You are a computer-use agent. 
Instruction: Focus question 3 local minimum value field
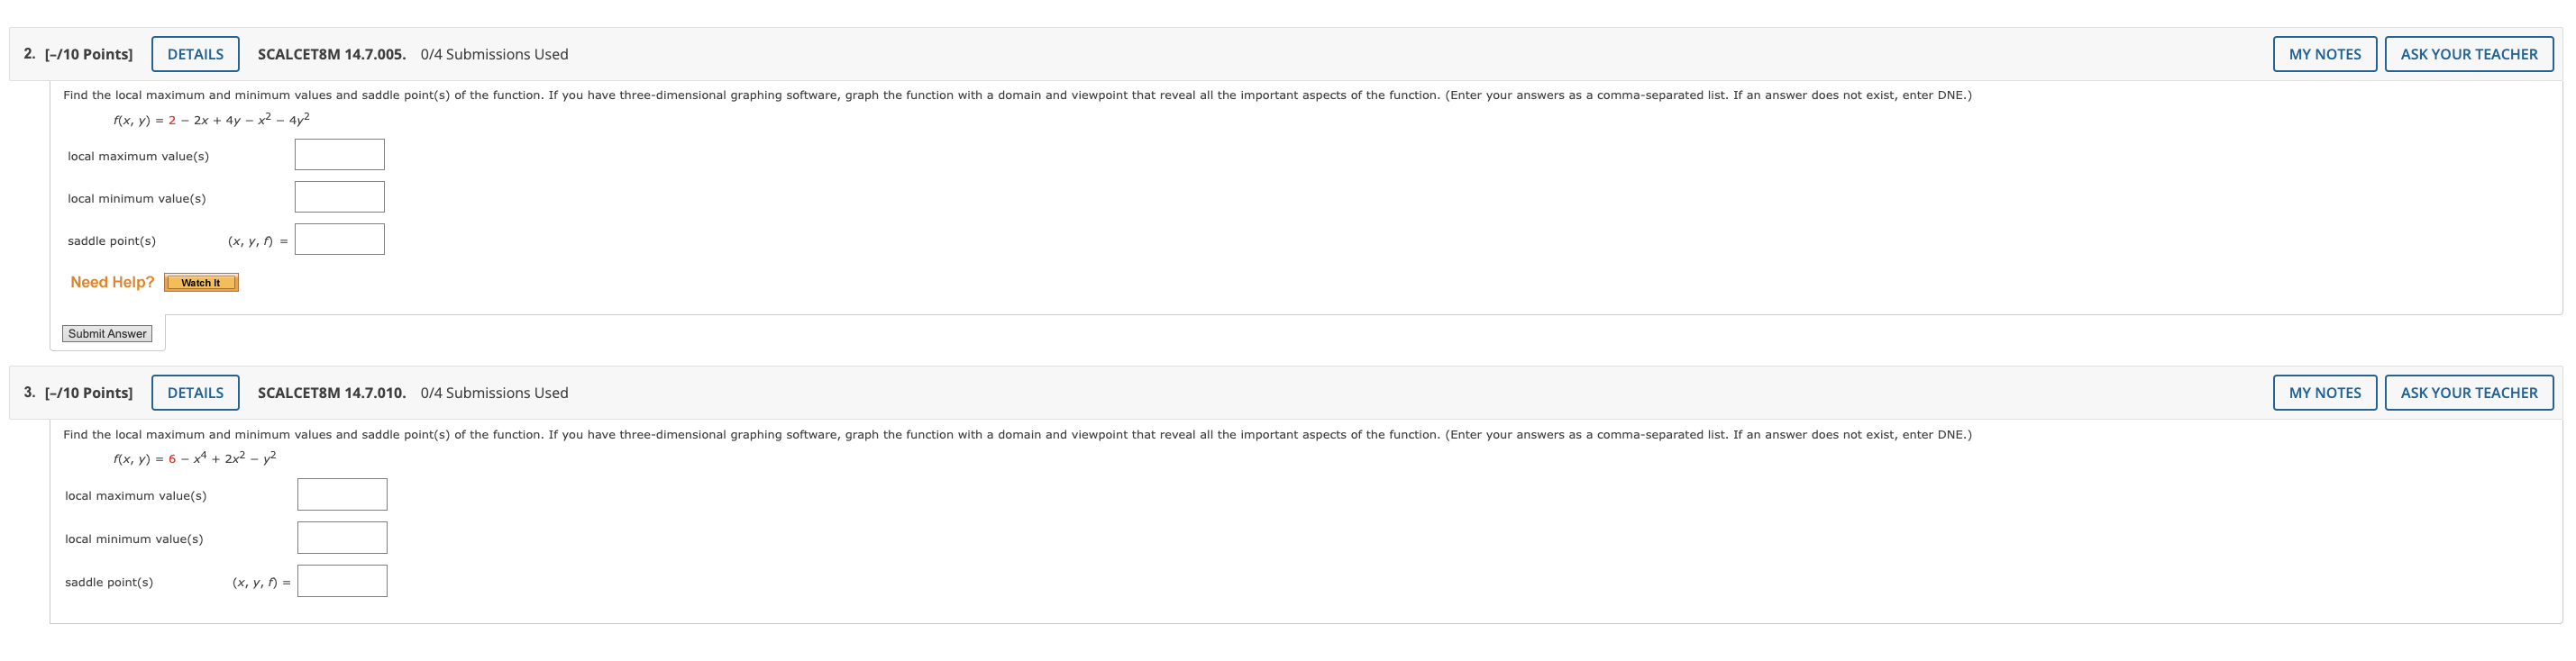click(342, 538)
